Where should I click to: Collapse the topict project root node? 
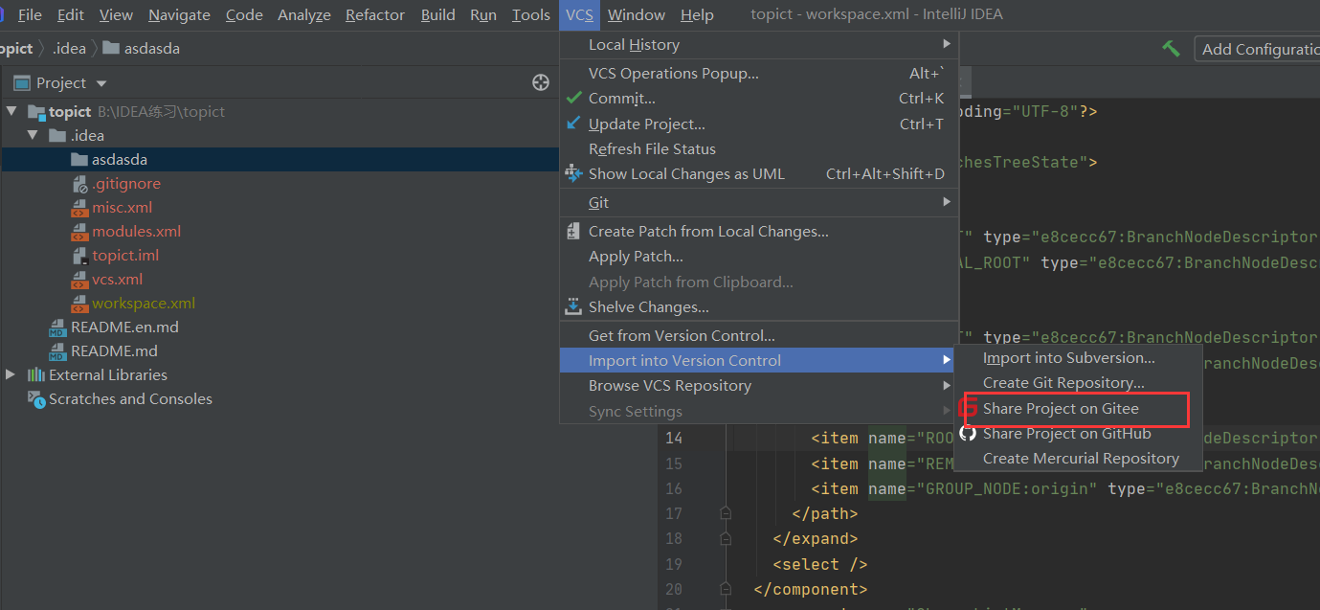click(x=11, y=112)
